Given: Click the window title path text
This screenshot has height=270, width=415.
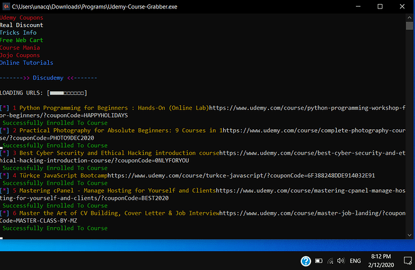Looking at the screenshot, I should [94, 7].
